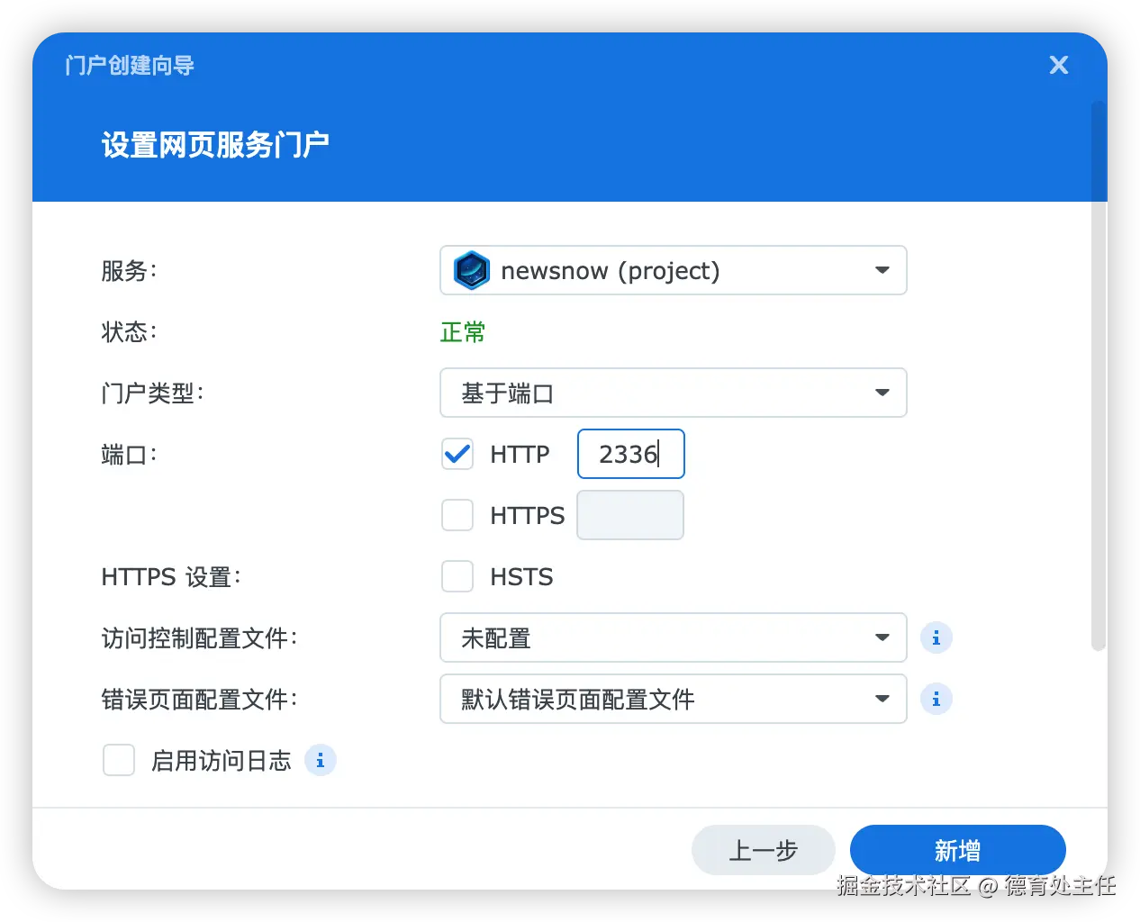Click the 上一步 back button
The height and width of the screenshot is (922, 1140).
coord(764,850)
